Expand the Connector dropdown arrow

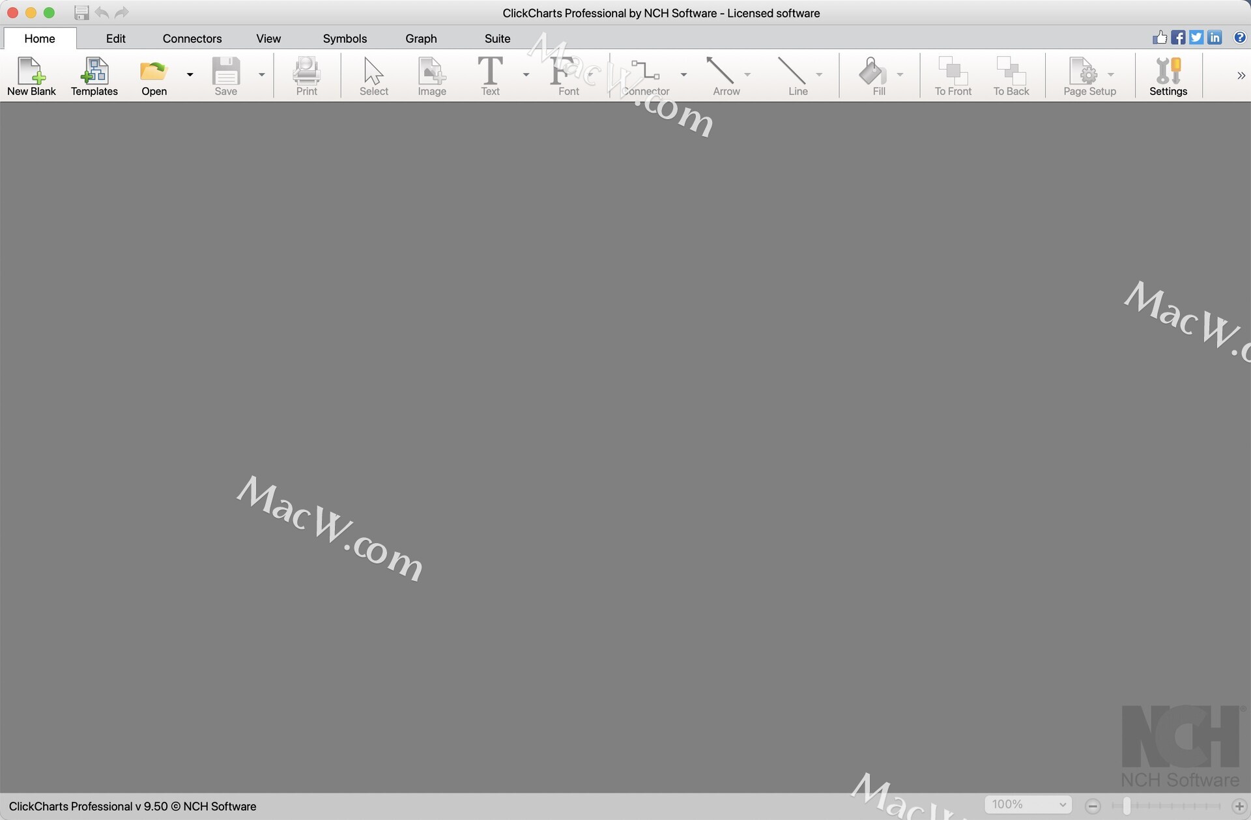[683, 75]
